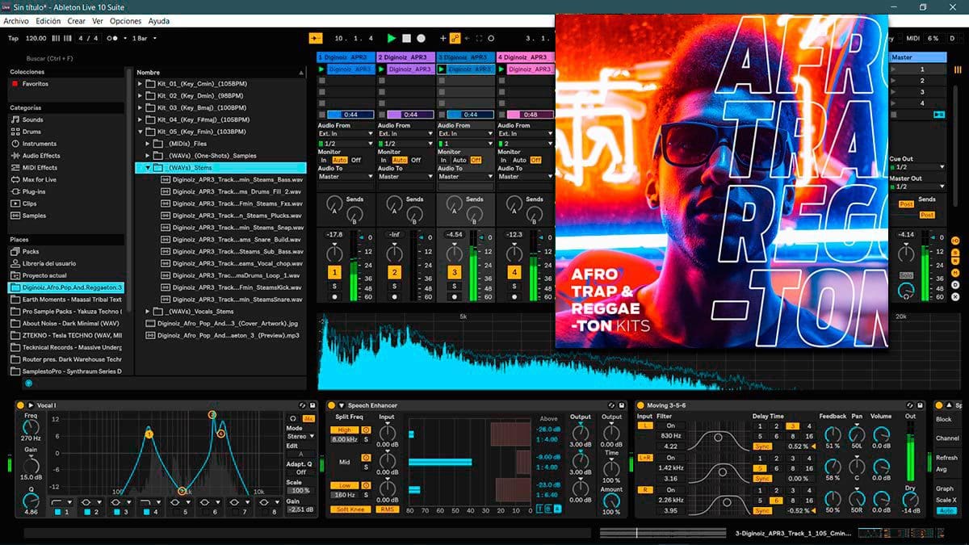
Task: Open track 3 Audio To Master dropdown
Action: [466, 177]
